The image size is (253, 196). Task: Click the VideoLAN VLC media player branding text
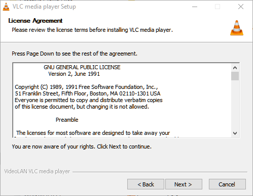coord(37,171)
